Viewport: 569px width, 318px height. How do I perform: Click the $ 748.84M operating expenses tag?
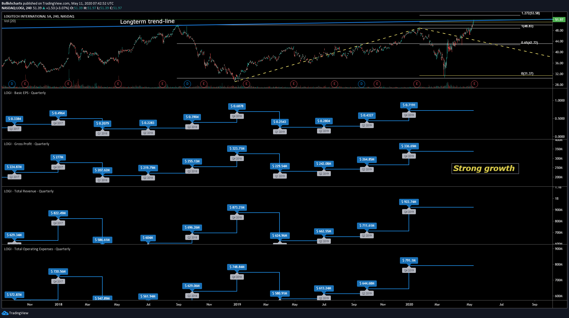(237, 267)
